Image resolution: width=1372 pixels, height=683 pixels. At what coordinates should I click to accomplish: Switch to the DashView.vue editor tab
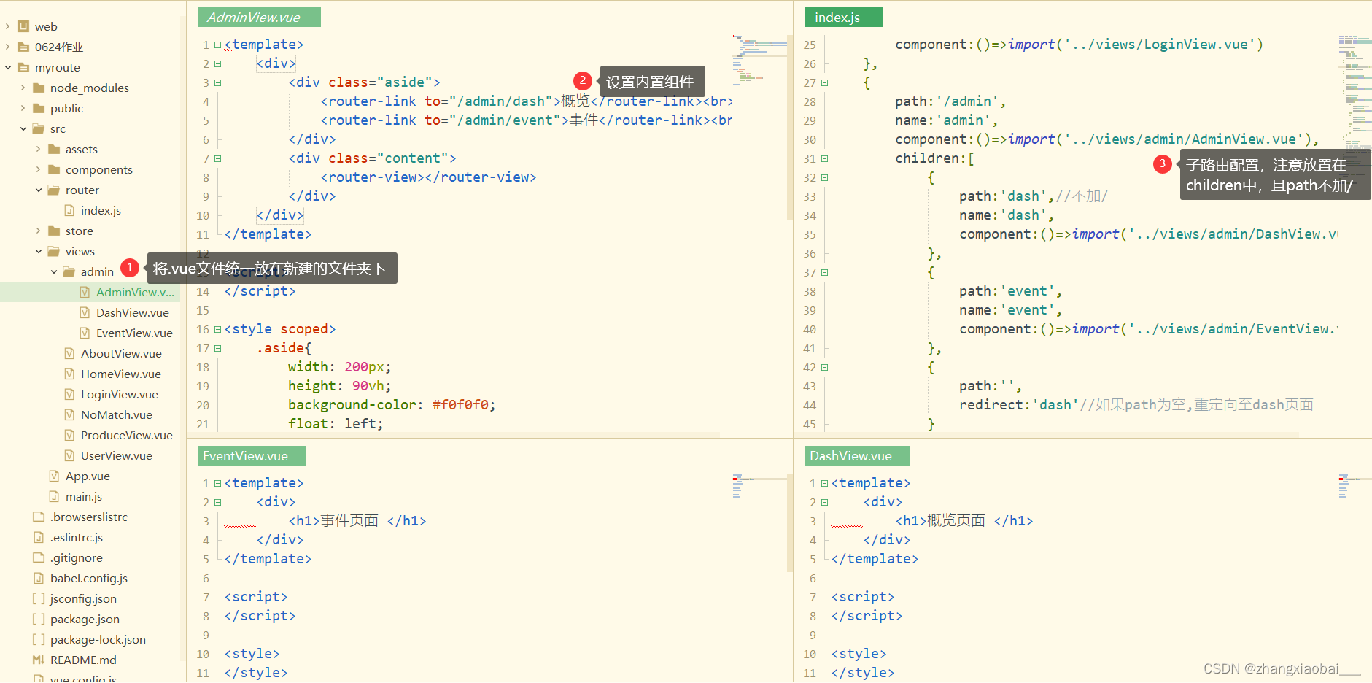(x=857, y=456)
